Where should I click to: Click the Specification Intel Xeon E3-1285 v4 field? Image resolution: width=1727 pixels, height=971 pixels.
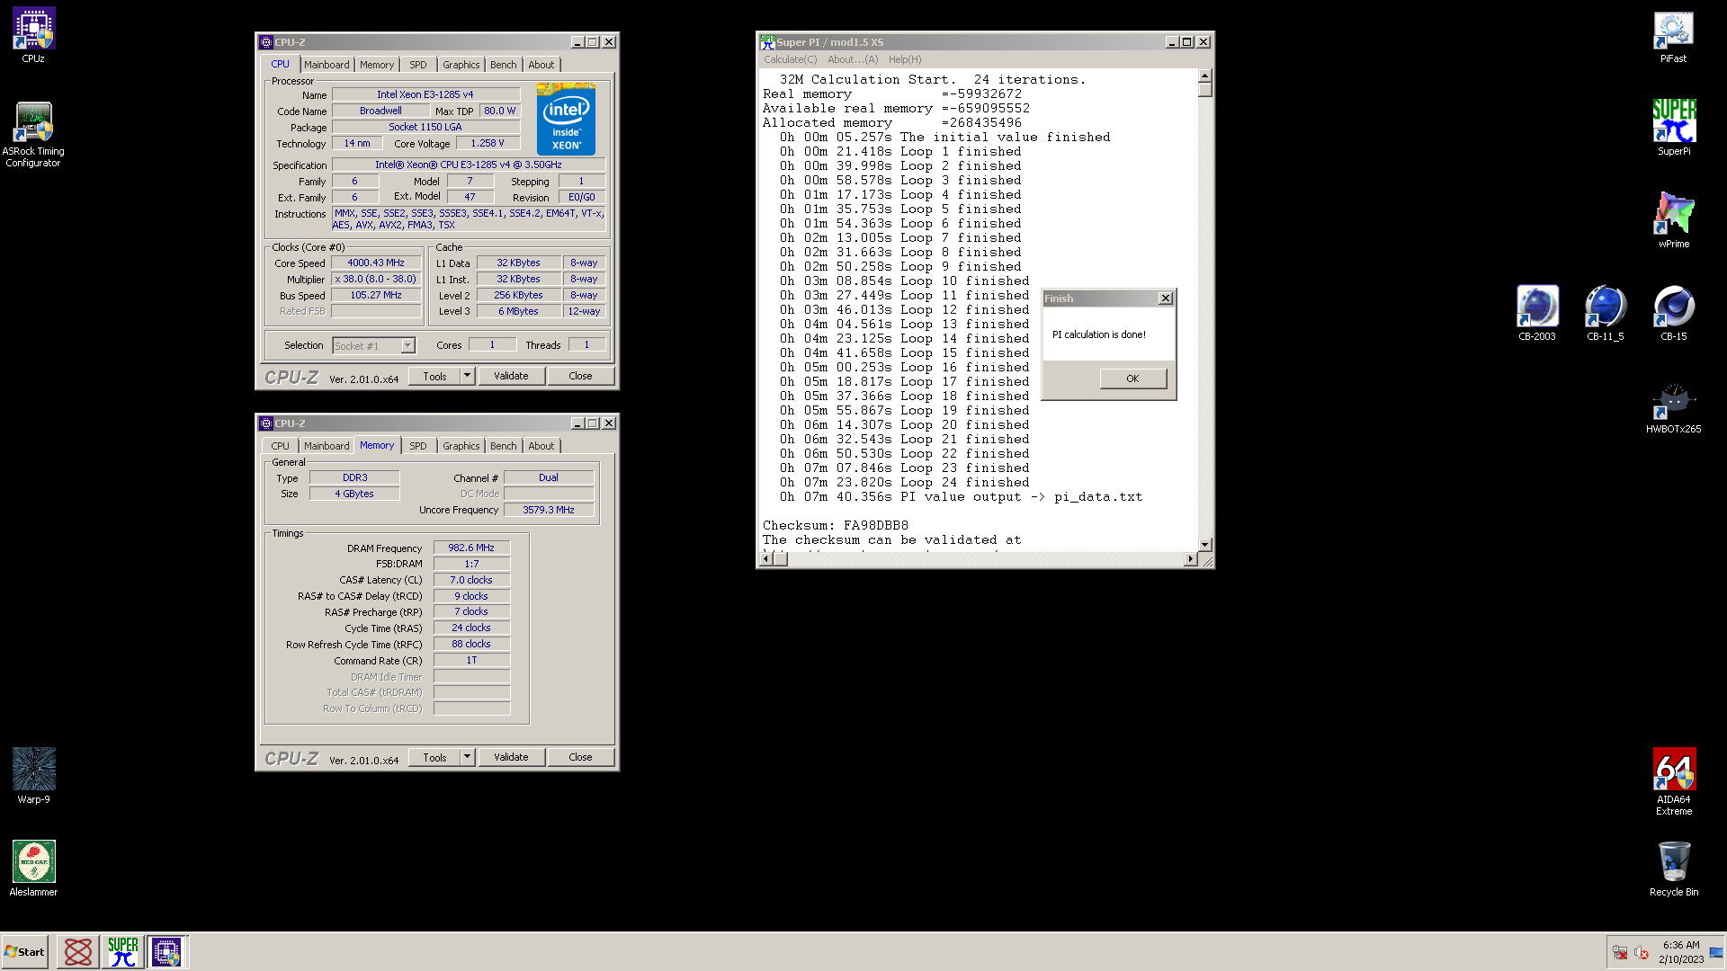(469, 165)
